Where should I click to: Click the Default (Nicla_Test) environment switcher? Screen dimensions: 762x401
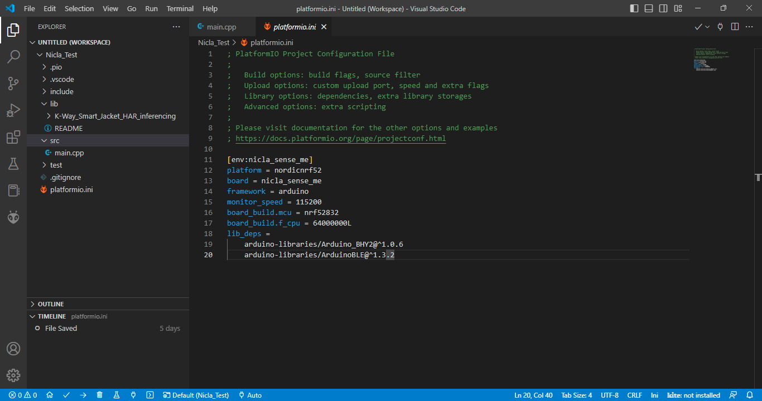[196, 395]
